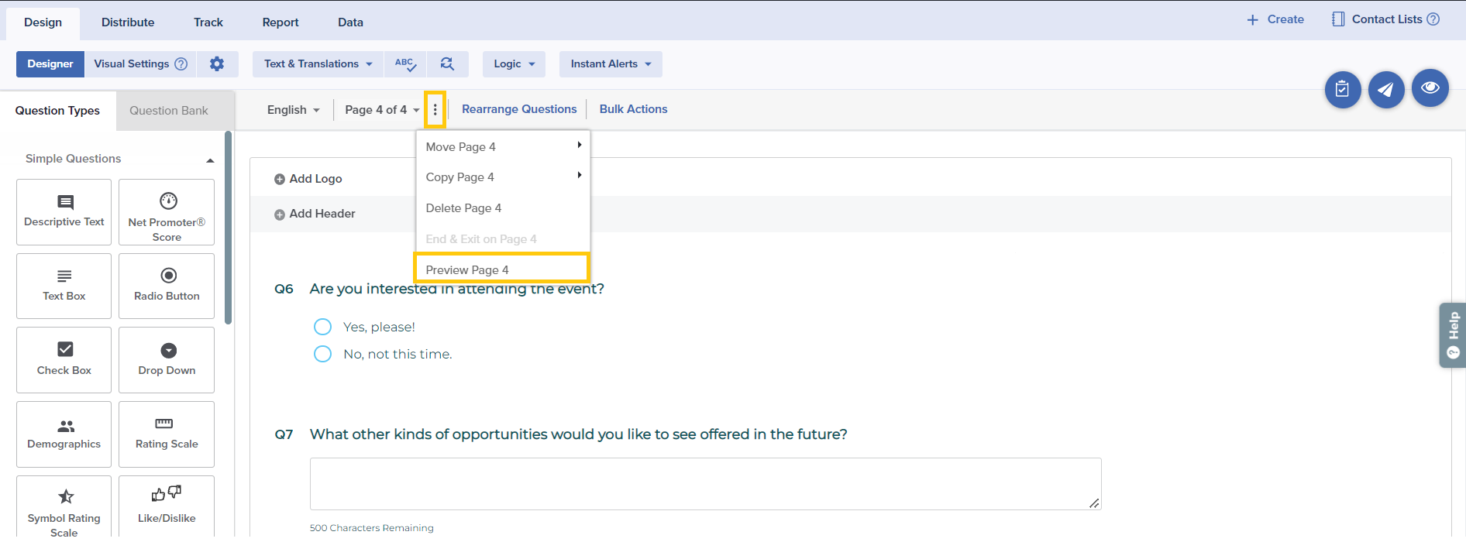Open the English language dropdown

pyautogui.click(x=293, y=110)
